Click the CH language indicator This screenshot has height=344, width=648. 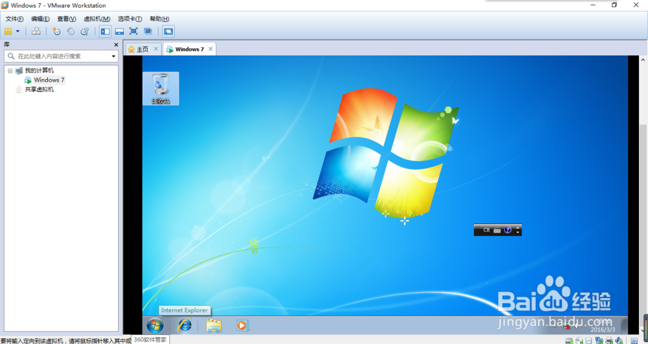pyautogui.click(x=487, y=230)
